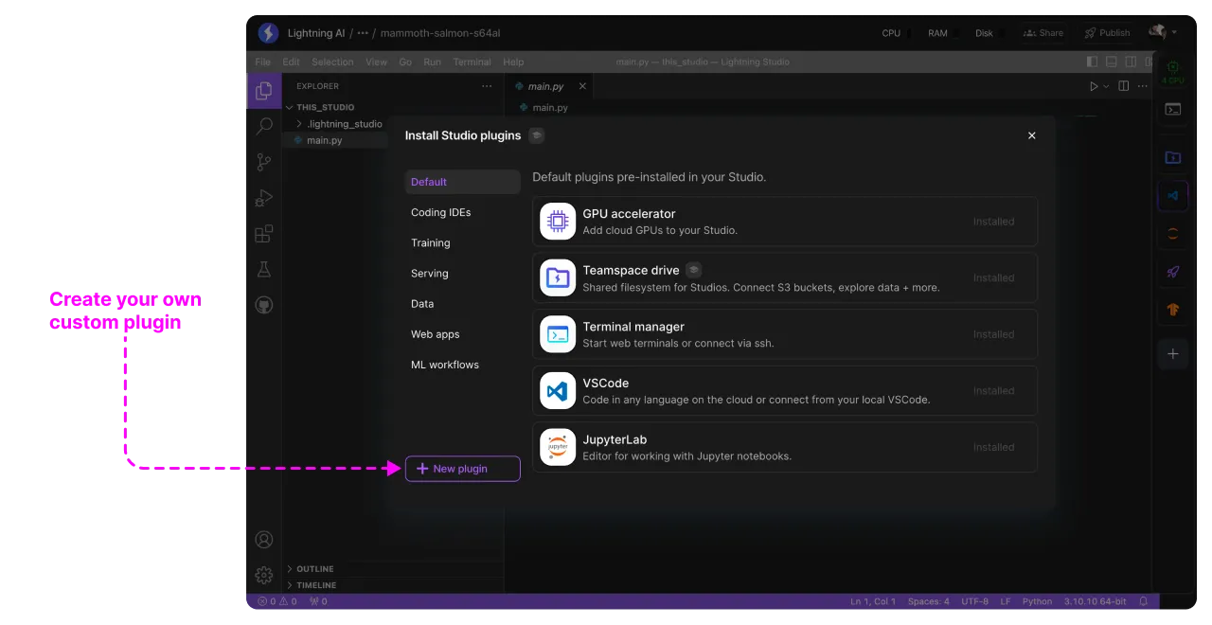Open the Search view in activity bar
Screen dimensions: 1212x625
coord(264,126)
